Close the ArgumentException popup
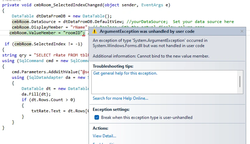 point(242,31)
